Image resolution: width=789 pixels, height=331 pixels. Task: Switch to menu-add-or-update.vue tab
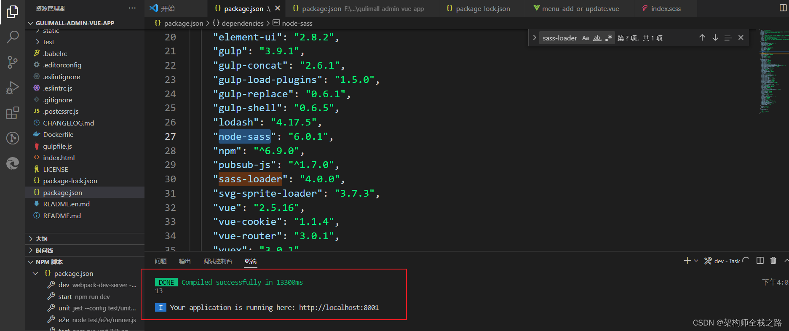[580, 8]
